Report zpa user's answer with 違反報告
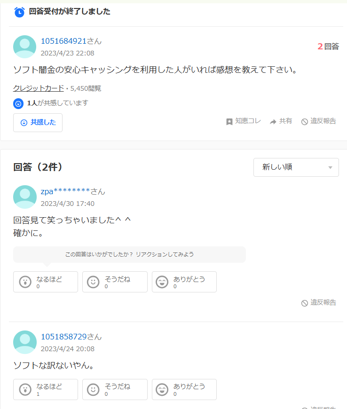 [319, 303]
